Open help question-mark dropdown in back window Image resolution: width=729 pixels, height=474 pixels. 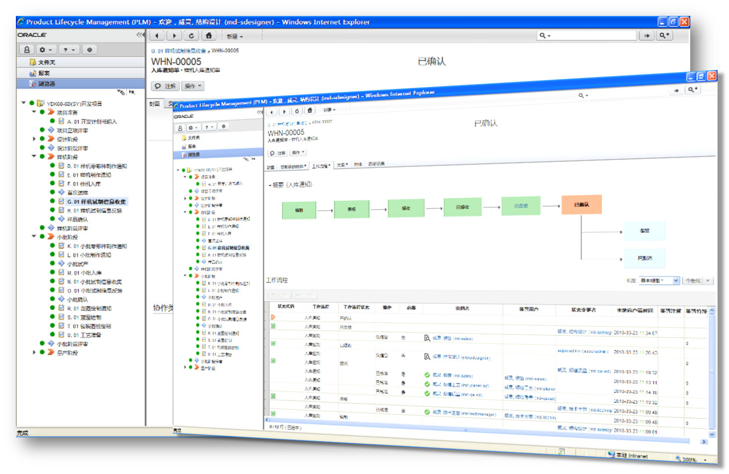(69, 50)
